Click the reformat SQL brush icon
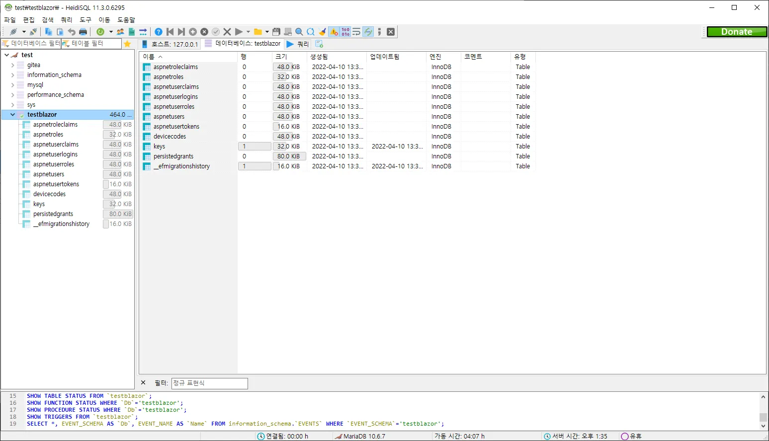This screenshot has width=769, height=441. point(322,32)
